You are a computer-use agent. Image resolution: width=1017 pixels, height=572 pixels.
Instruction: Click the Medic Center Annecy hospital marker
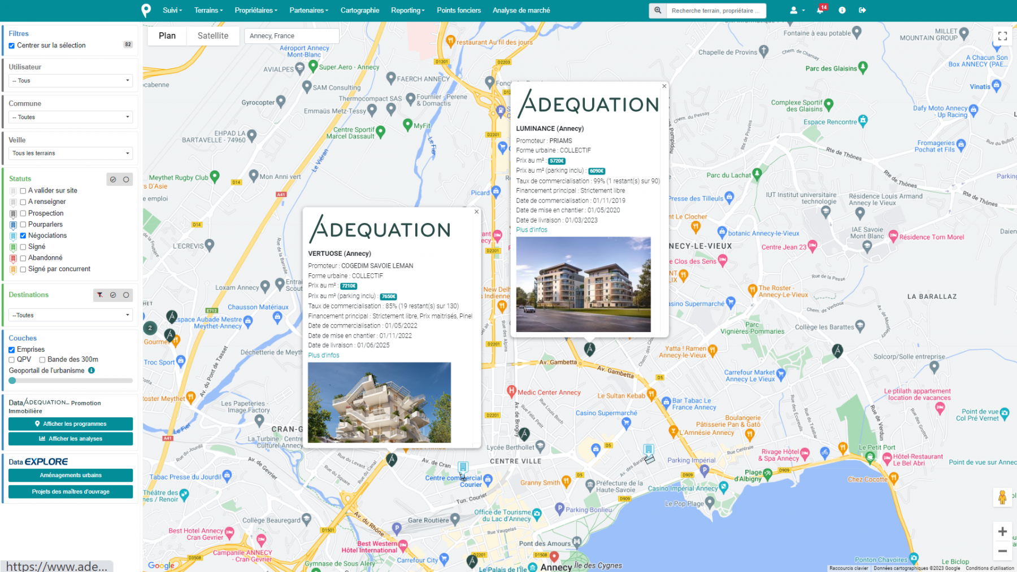click(x=511, y=391)
